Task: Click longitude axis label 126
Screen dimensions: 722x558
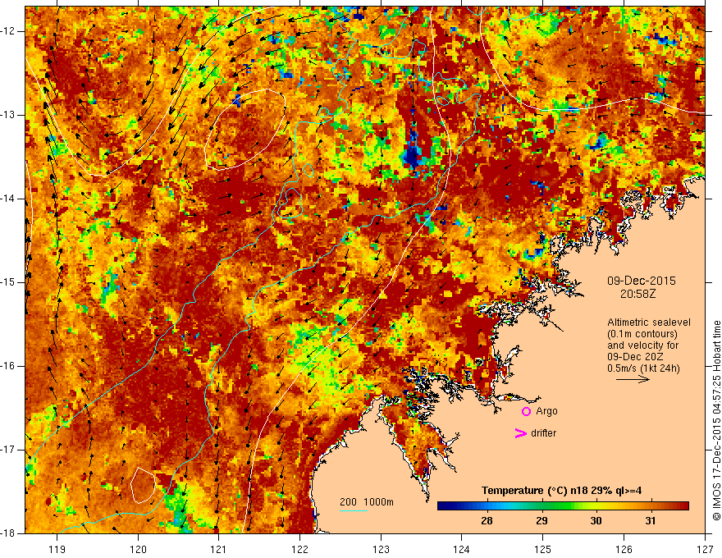Action: [624, 549]
